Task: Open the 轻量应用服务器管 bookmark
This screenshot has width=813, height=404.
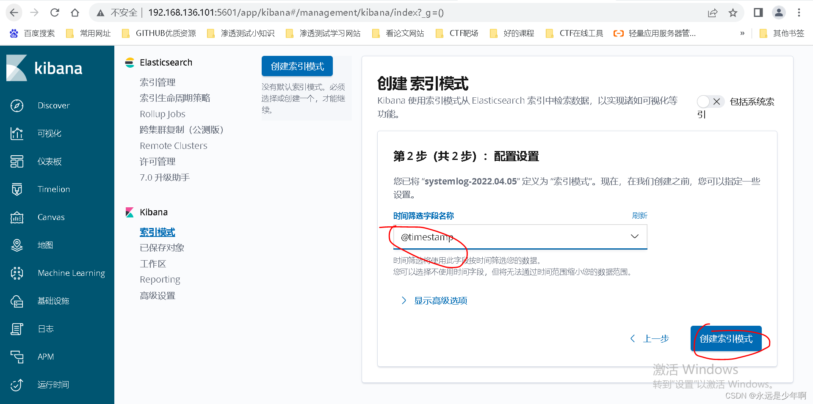Action: (655, 33)
